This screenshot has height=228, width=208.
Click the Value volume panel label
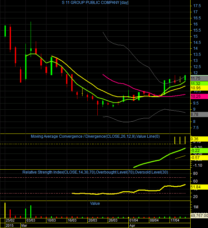[95, 203]
